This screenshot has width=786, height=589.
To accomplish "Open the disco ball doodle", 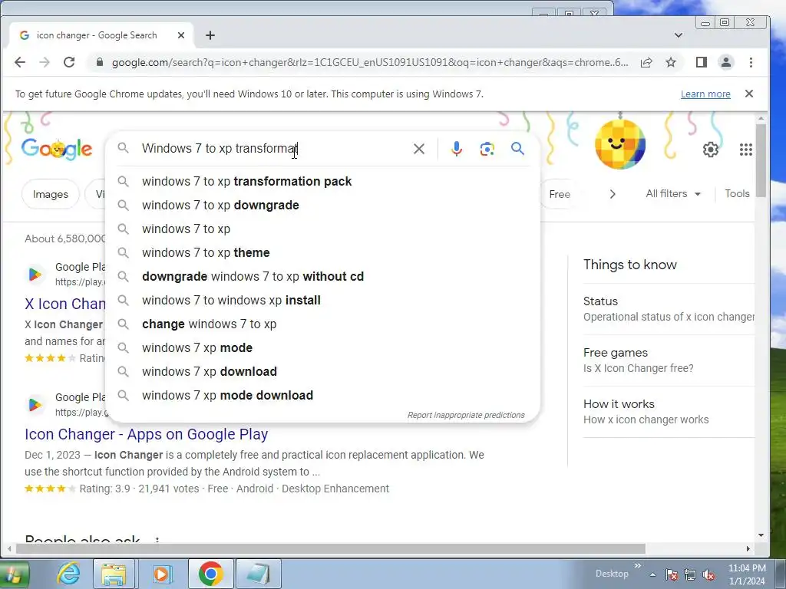I will [620, 144].
